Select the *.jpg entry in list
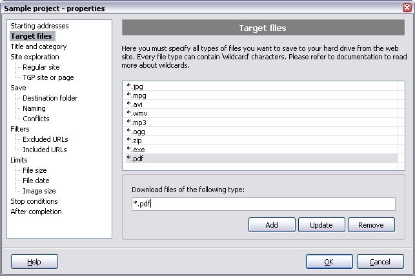 [x=261, y=86]
